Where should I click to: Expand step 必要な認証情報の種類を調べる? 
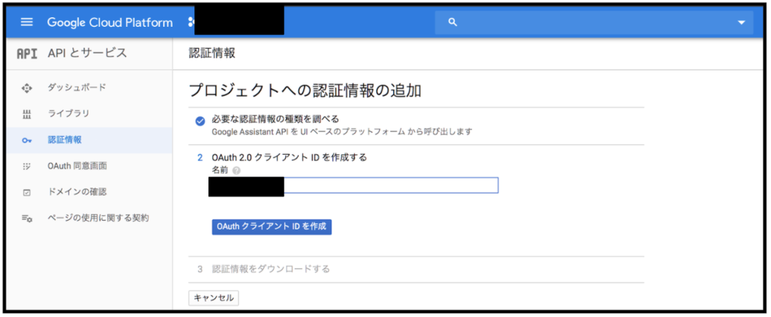(275, 119)
